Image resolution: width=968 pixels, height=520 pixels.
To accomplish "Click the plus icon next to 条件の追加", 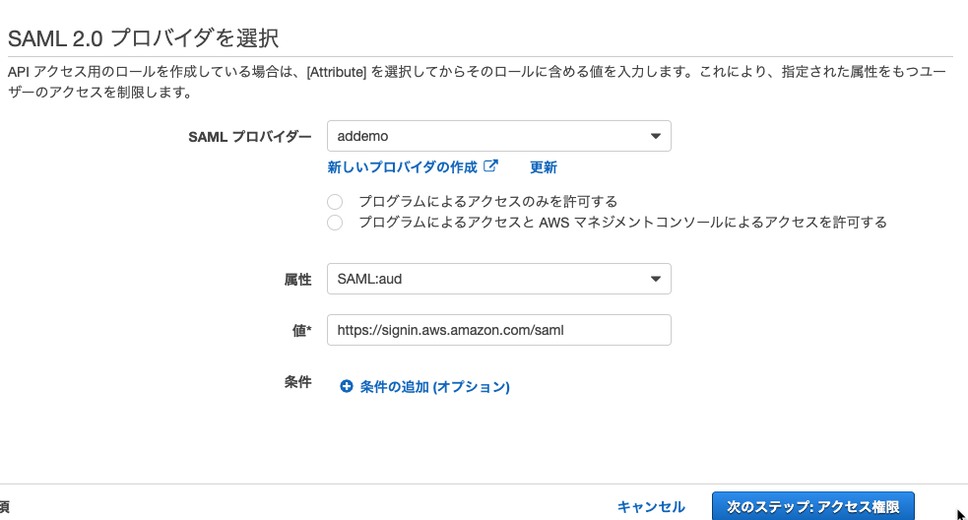I will (347, 386).
